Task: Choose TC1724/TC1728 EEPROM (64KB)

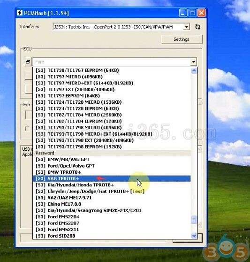Action: point(112,108)
